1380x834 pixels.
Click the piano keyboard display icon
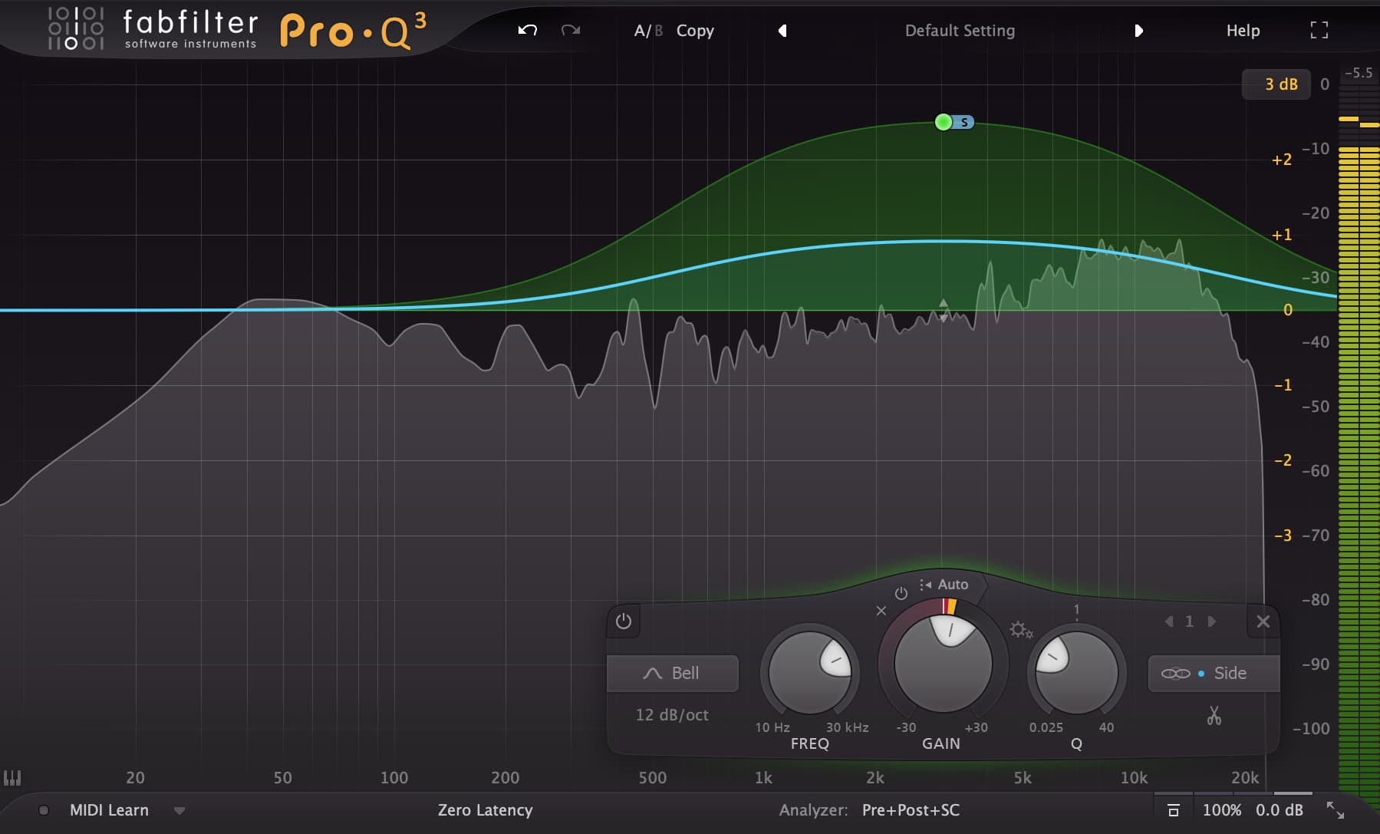(x=12, y=778)
